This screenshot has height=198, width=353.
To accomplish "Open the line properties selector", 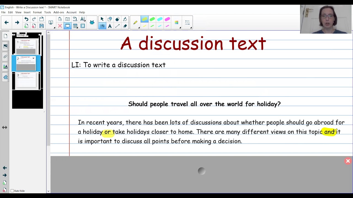I will (x=187, y=23).
